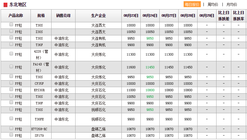Click the 生产企业 column header
This screenshot has height=140, width=247.
tap(98, 16)
